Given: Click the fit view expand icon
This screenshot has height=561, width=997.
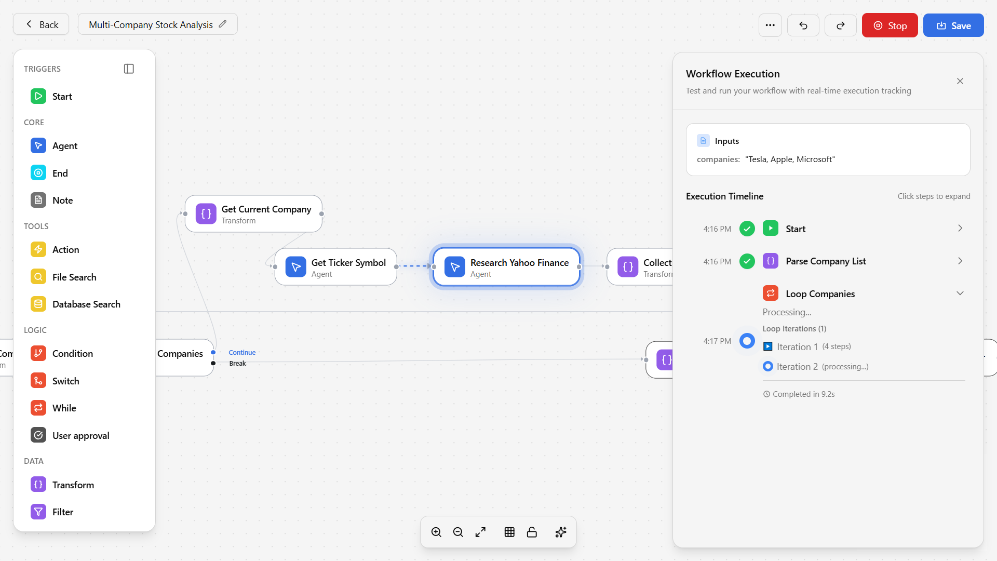Looking at the screenshot, I should (x=480, y=532).
